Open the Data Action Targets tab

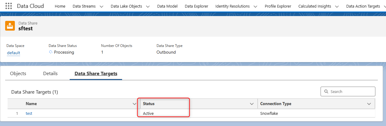pyautogui.click(x=363, y=6)
